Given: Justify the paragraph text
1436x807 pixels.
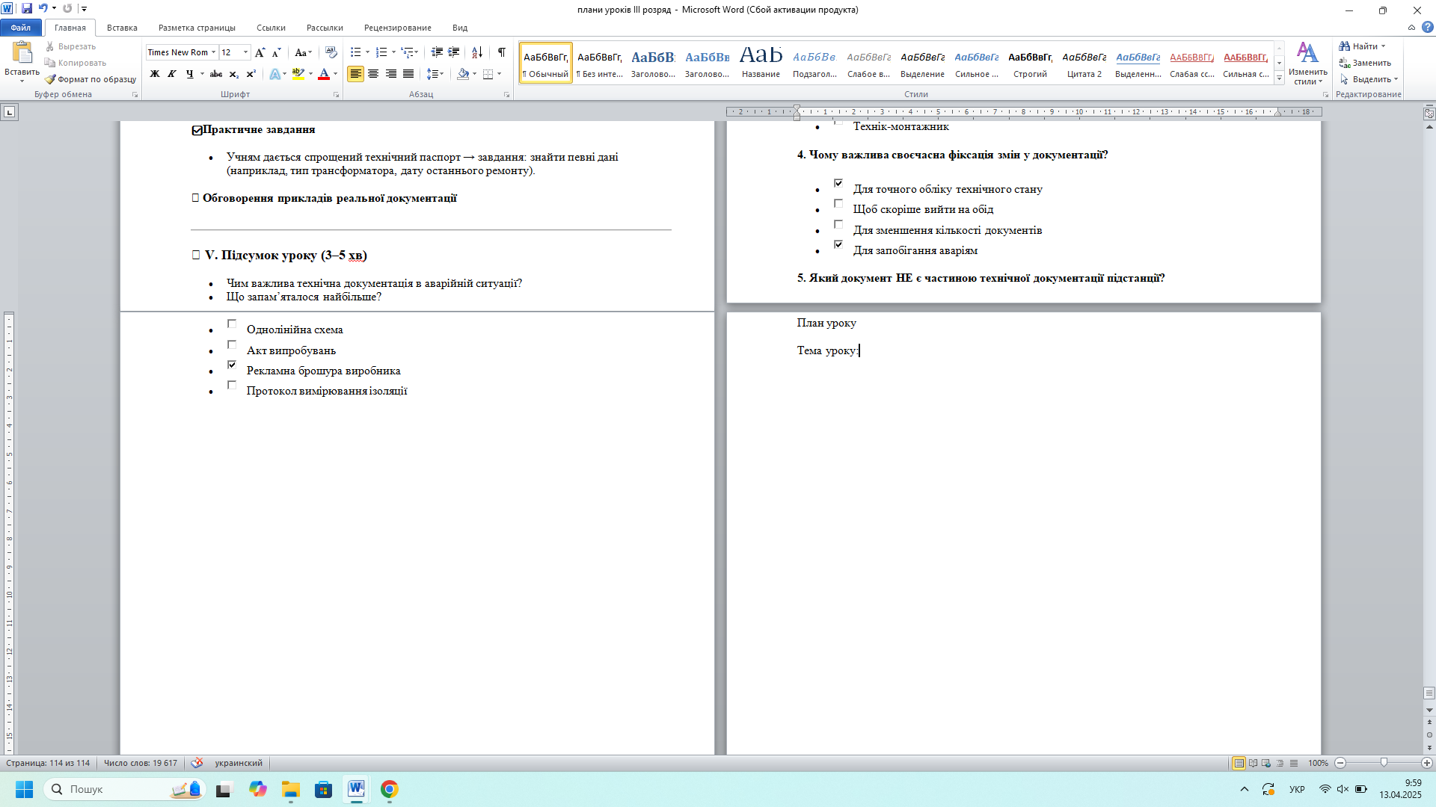Looking at the screenshot, I should [x=408, y=74].
